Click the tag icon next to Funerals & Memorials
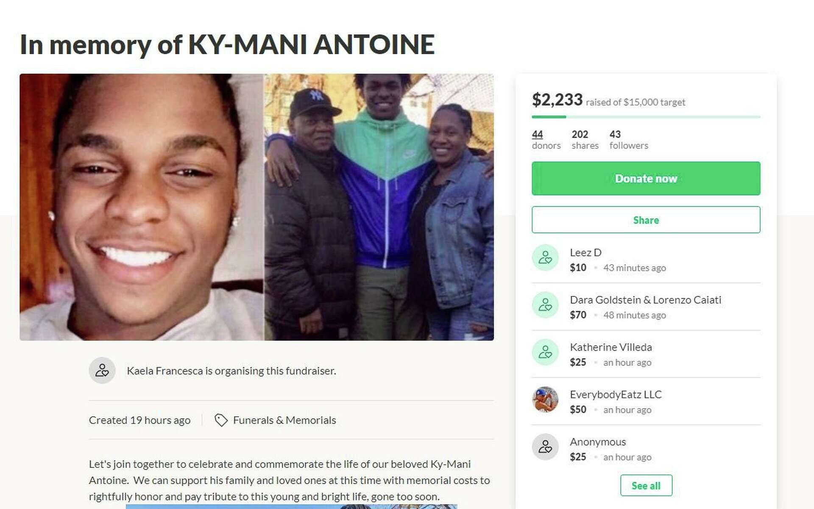Viewport: 814px width, 509px height. coord(221,420)
